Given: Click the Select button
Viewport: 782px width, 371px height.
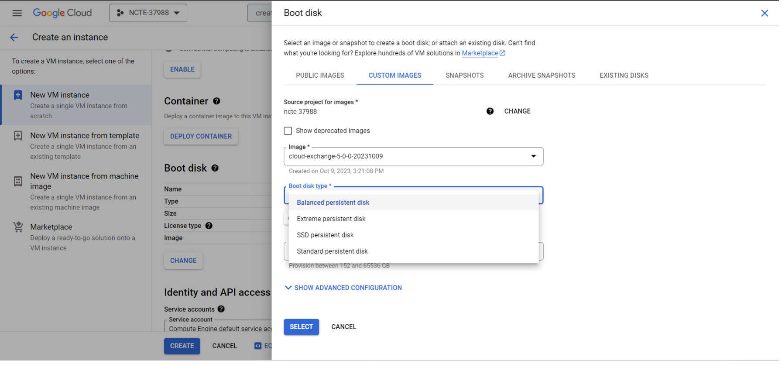Looking at the screenshot, I should [x=301, y=327].
